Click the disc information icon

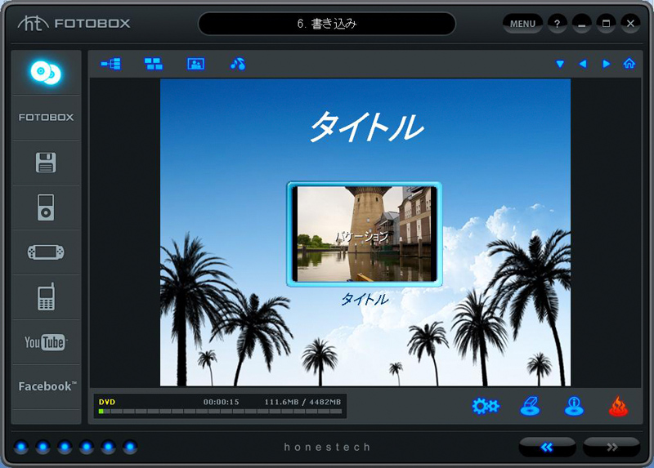[575, 406]
